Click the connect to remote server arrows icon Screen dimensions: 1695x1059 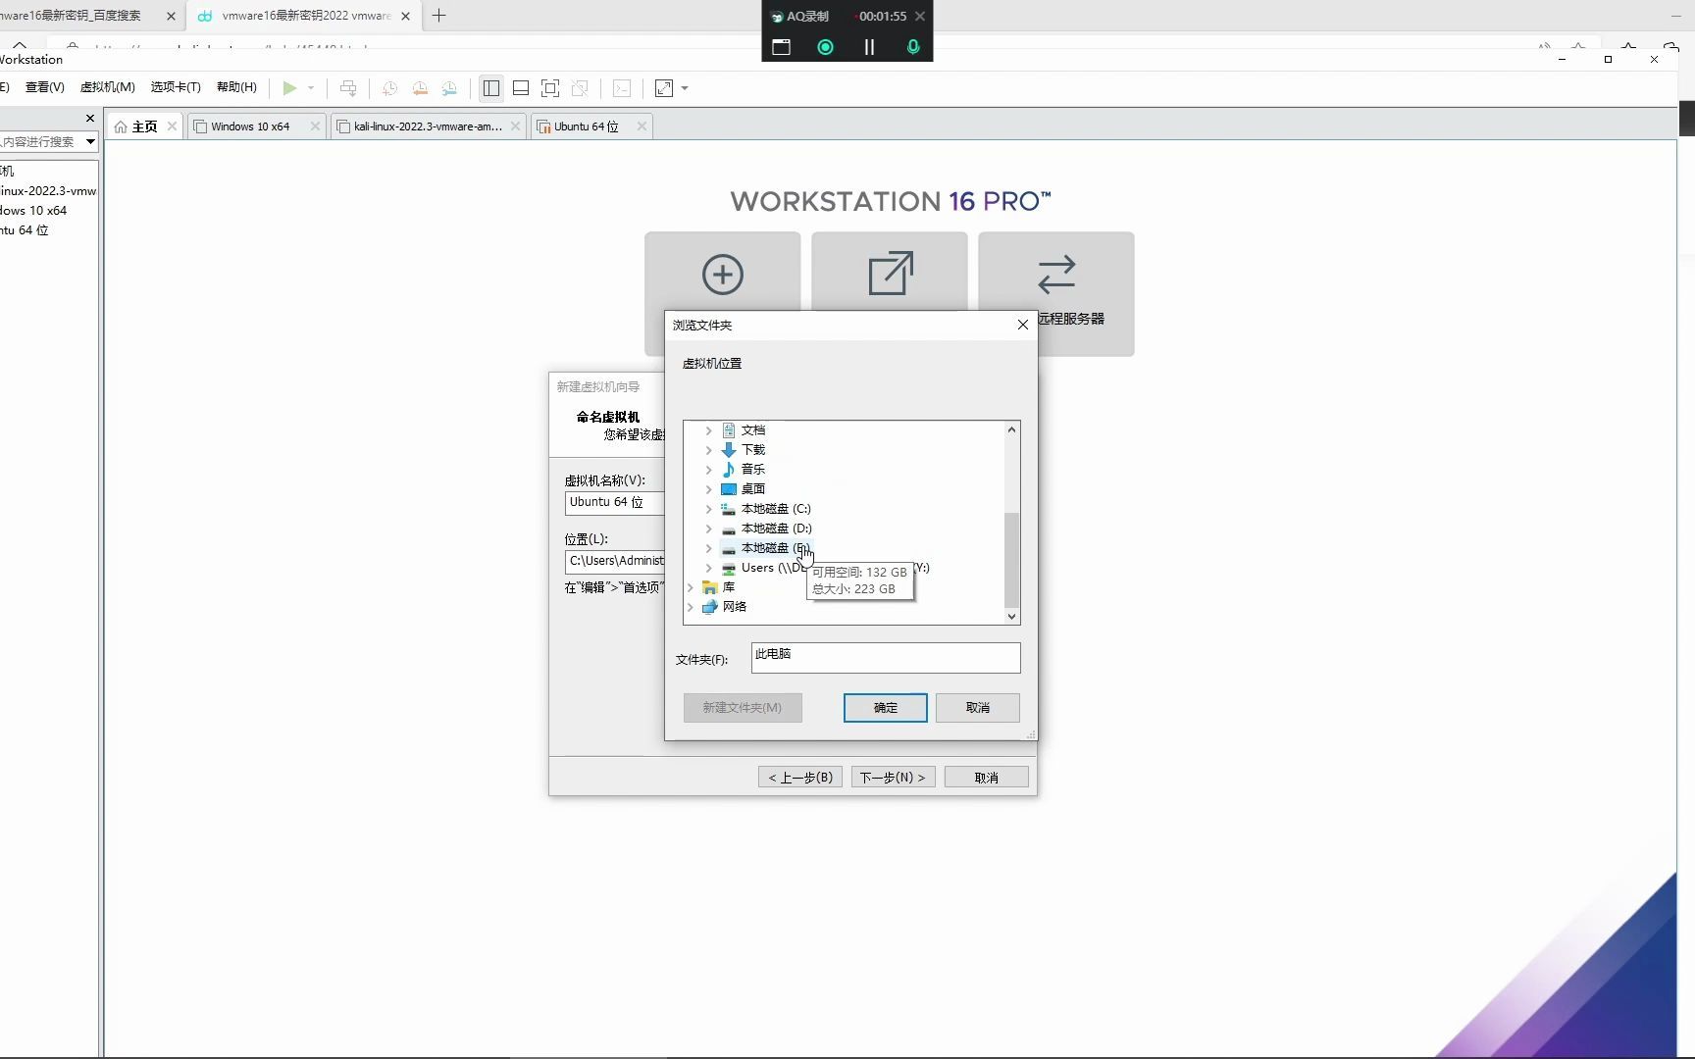[1056, 275]
